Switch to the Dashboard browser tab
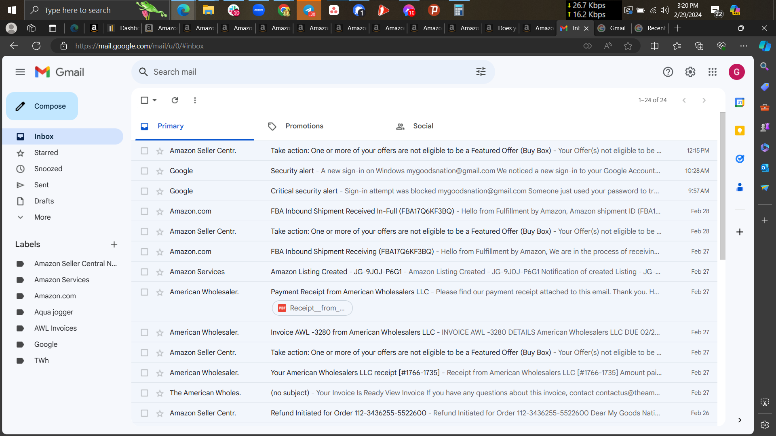The height and width of the screenshot is (436, 776). click(x=124, y=28)
